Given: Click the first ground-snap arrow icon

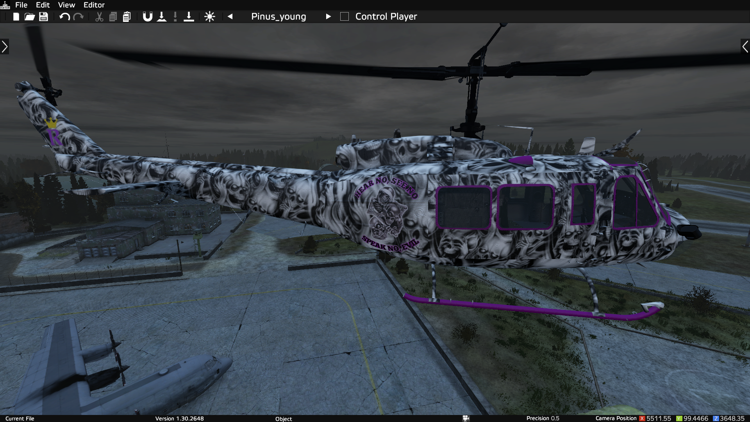Looking at the screenshot, I should point(162,17).
